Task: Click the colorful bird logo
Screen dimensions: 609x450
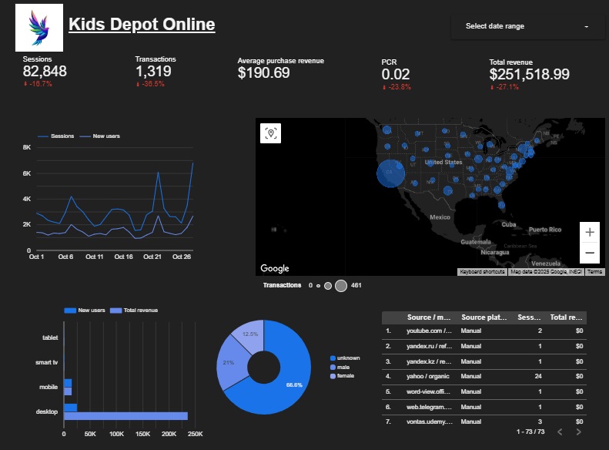Action: point(38,27)
